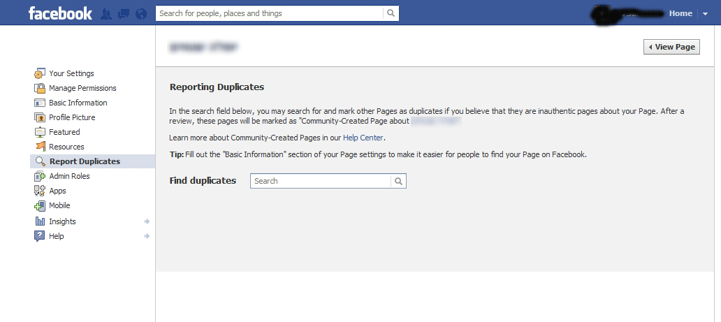The height and width of the screenshot is (322, 721).
Task: Click the Profile Picture icon
Action: [40, 117]
